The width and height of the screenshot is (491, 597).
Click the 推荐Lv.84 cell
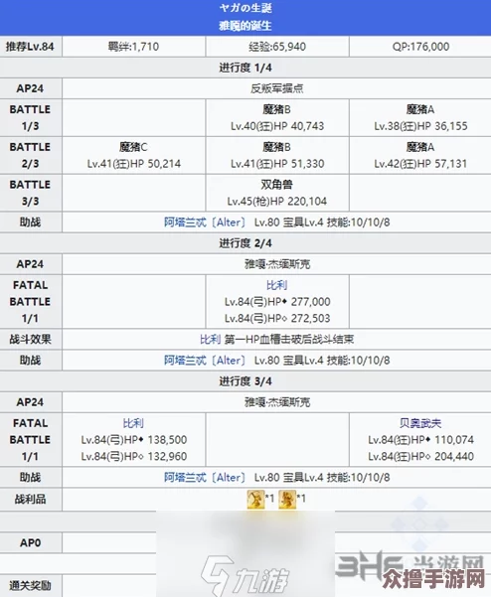click(31, 47)
